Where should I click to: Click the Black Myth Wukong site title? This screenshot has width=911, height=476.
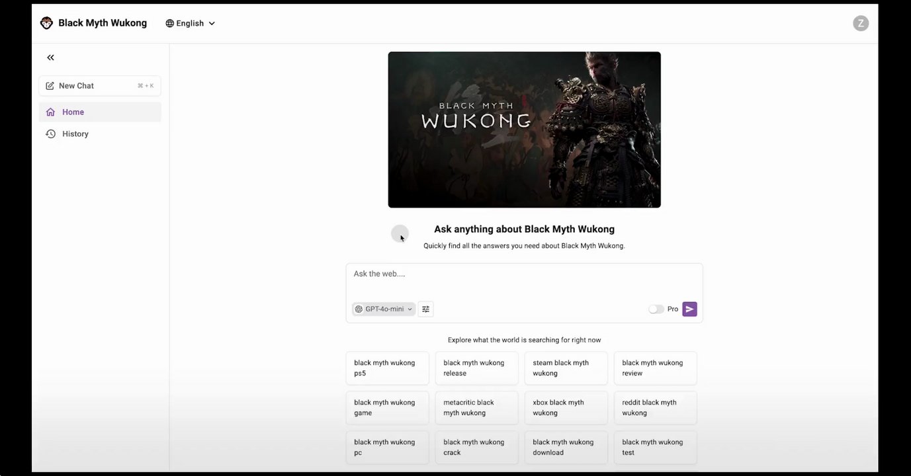(x=103, y=23)
